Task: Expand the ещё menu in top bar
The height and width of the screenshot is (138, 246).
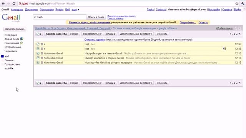Action: [x=75, y=10]
